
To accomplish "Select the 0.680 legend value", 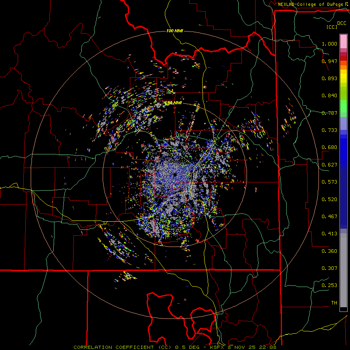I will 329,147.
